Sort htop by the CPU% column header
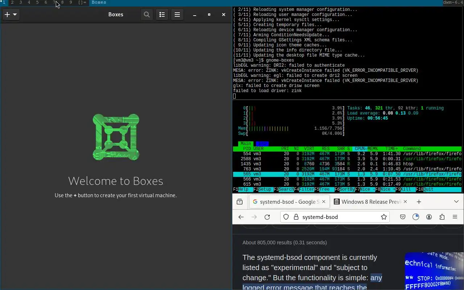This screenshot has height=290, width=464. tap(360, 149)
